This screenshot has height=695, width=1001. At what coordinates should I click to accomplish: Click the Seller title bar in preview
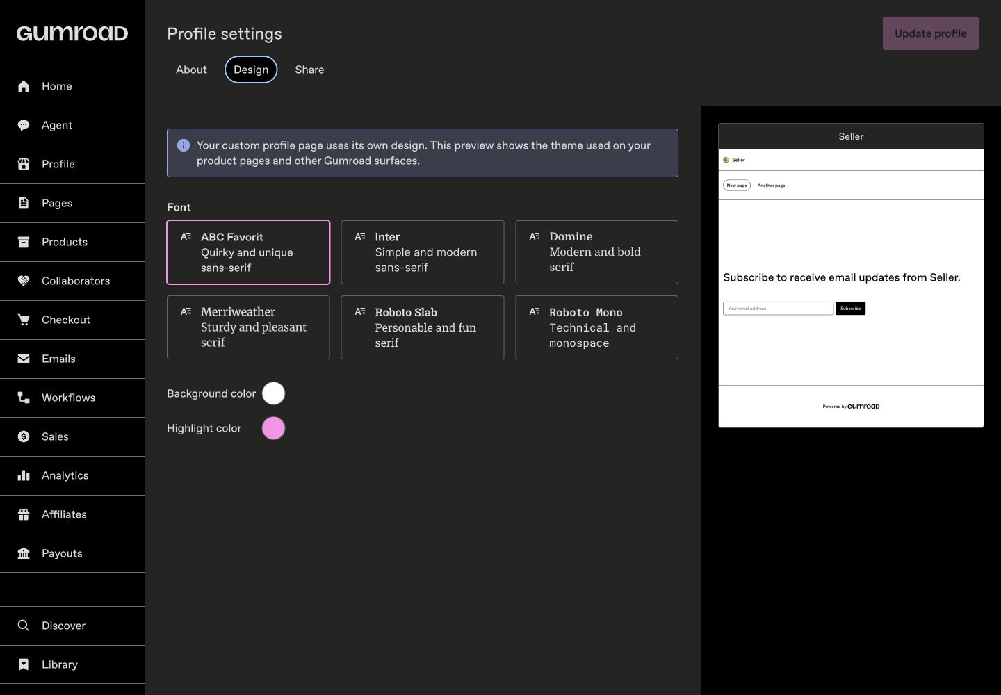pyautogui.click(x=851, y=136)
